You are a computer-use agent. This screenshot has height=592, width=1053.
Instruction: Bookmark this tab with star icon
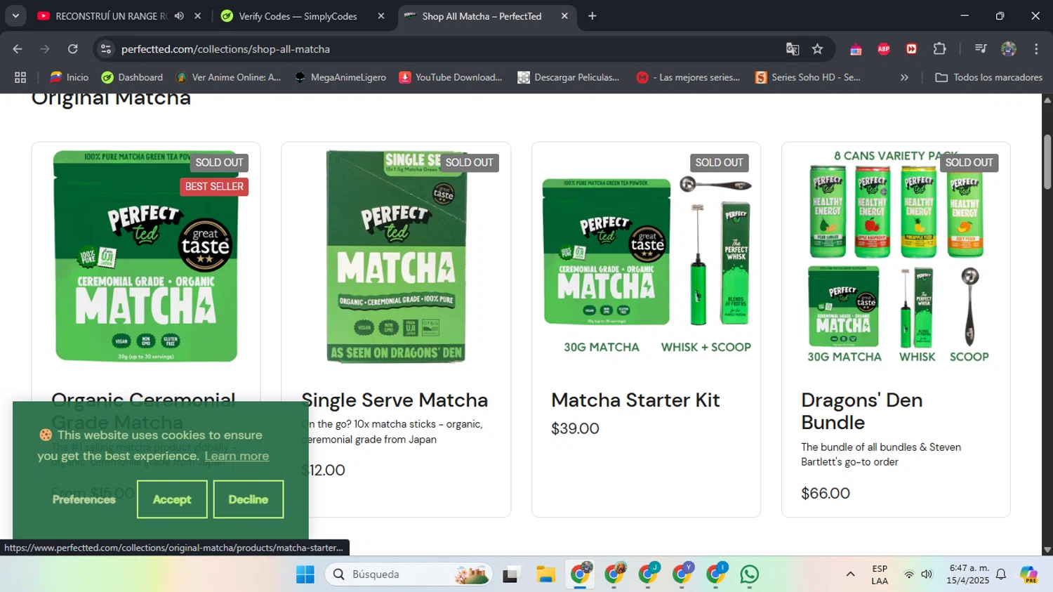817,49
